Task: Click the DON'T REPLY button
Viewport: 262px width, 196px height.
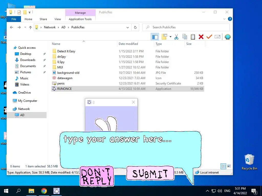Action: coord(97,176)
